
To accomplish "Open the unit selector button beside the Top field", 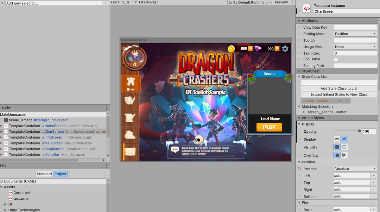I will [x=374, y=183].
